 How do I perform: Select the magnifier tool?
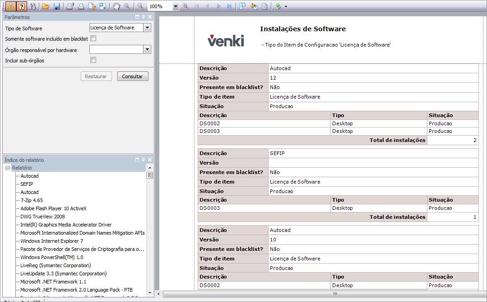pos(127,6)
